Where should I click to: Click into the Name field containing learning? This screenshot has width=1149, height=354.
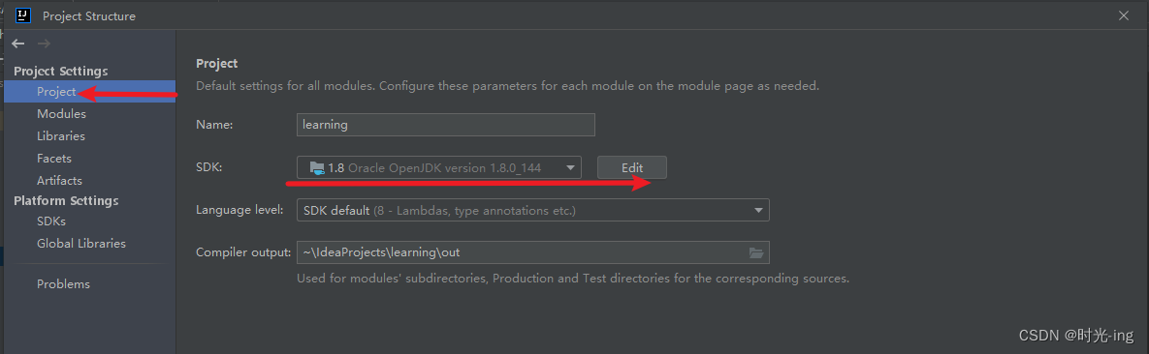(x=445, y=125)
